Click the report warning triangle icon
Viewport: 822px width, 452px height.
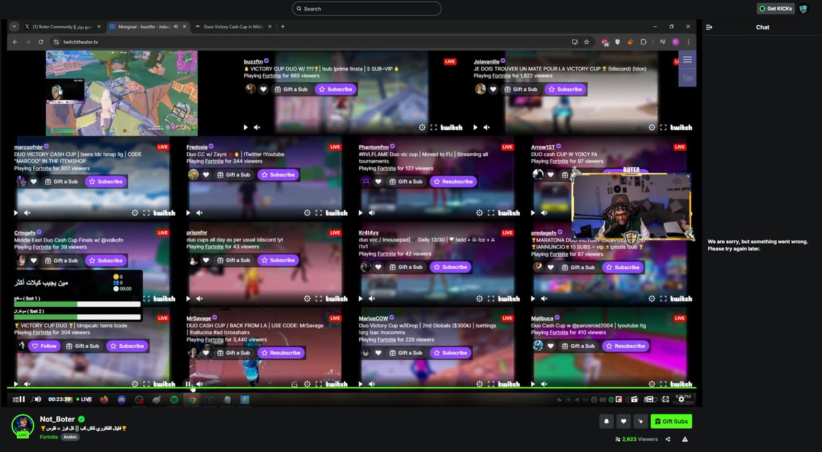coord(685,440)
